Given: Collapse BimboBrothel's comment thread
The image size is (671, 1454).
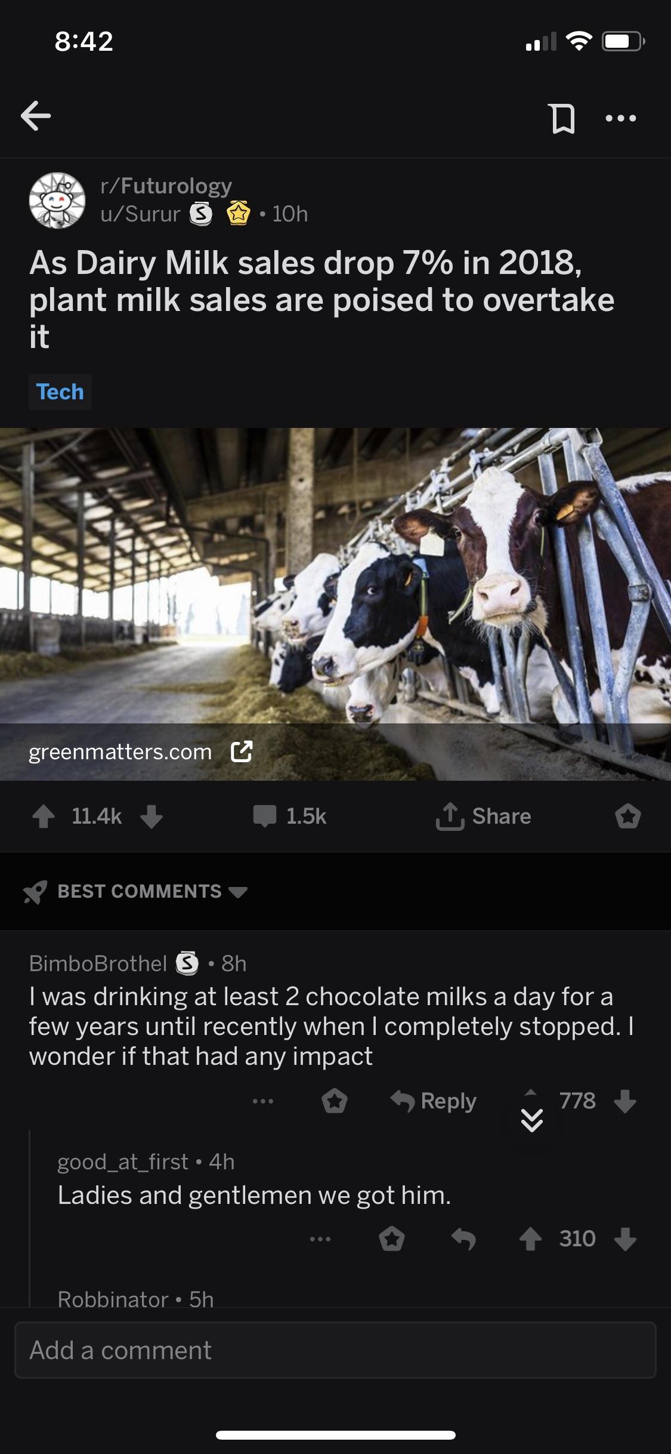Looking at the screenshot, I should [x=531, y=1120].
